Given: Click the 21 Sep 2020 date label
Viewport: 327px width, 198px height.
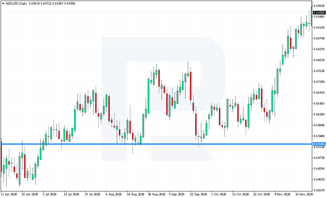Looking at the screenshot, I should pos(199,194).
